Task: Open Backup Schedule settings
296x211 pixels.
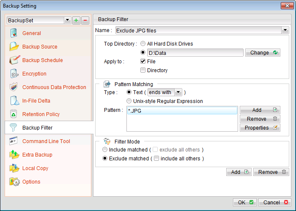Action: point(43,60)
